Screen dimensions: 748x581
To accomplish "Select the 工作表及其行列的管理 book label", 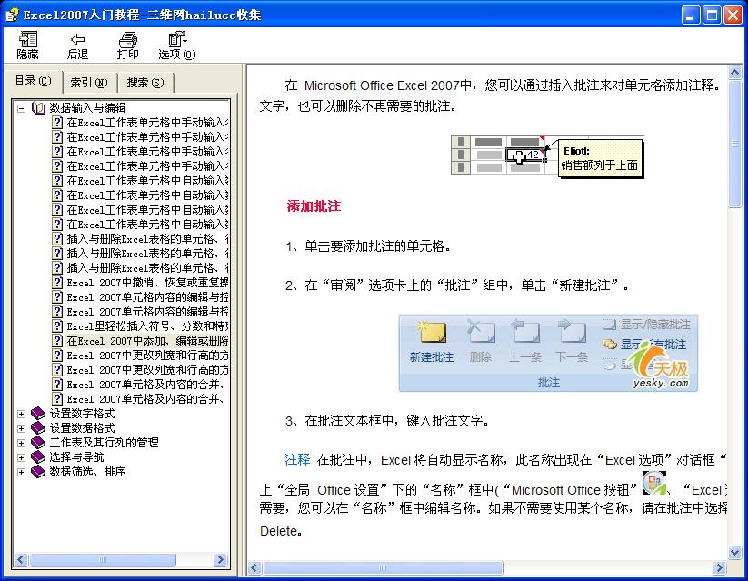I will (104, 443).
